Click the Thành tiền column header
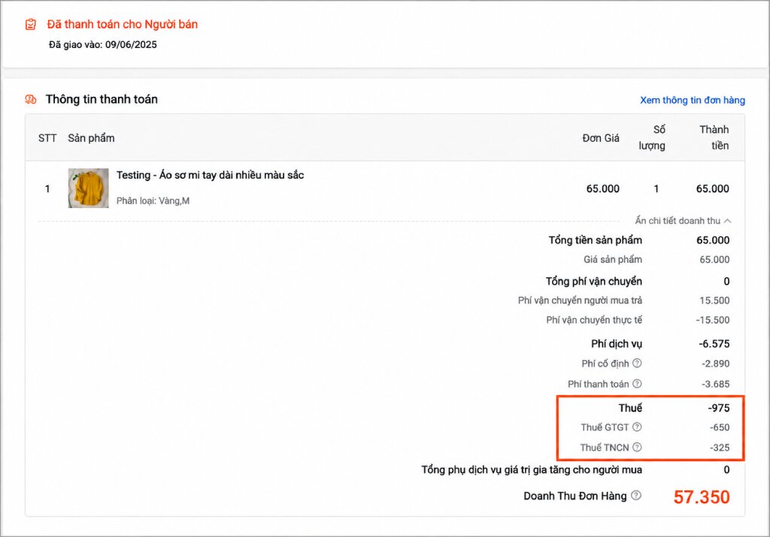This screenshot has height=537, width=770. pyautogui.click(x=714, y=137)
